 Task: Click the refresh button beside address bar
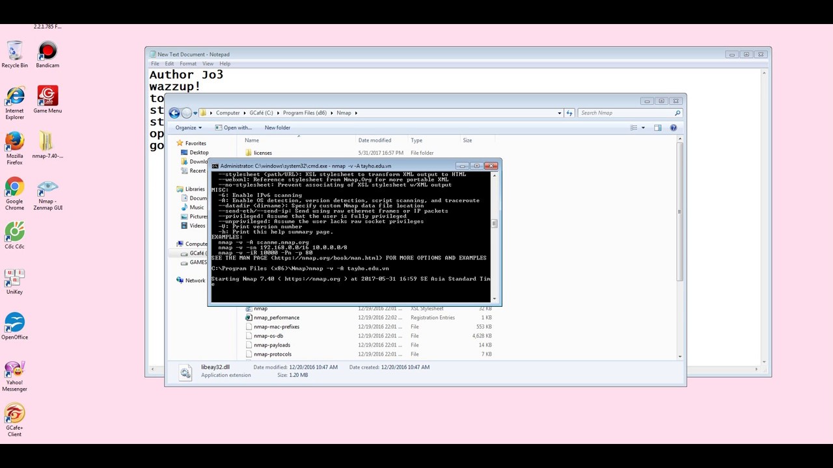pos(569,113)
